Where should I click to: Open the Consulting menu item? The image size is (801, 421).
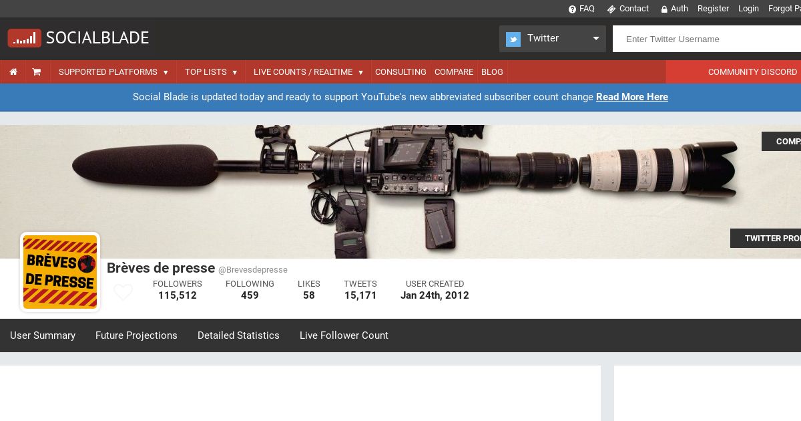400,72
